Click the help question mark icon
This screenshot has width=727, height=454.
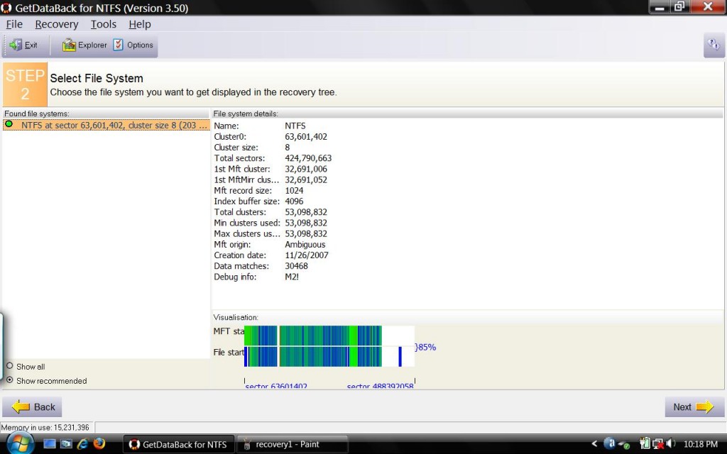point(714,45)
